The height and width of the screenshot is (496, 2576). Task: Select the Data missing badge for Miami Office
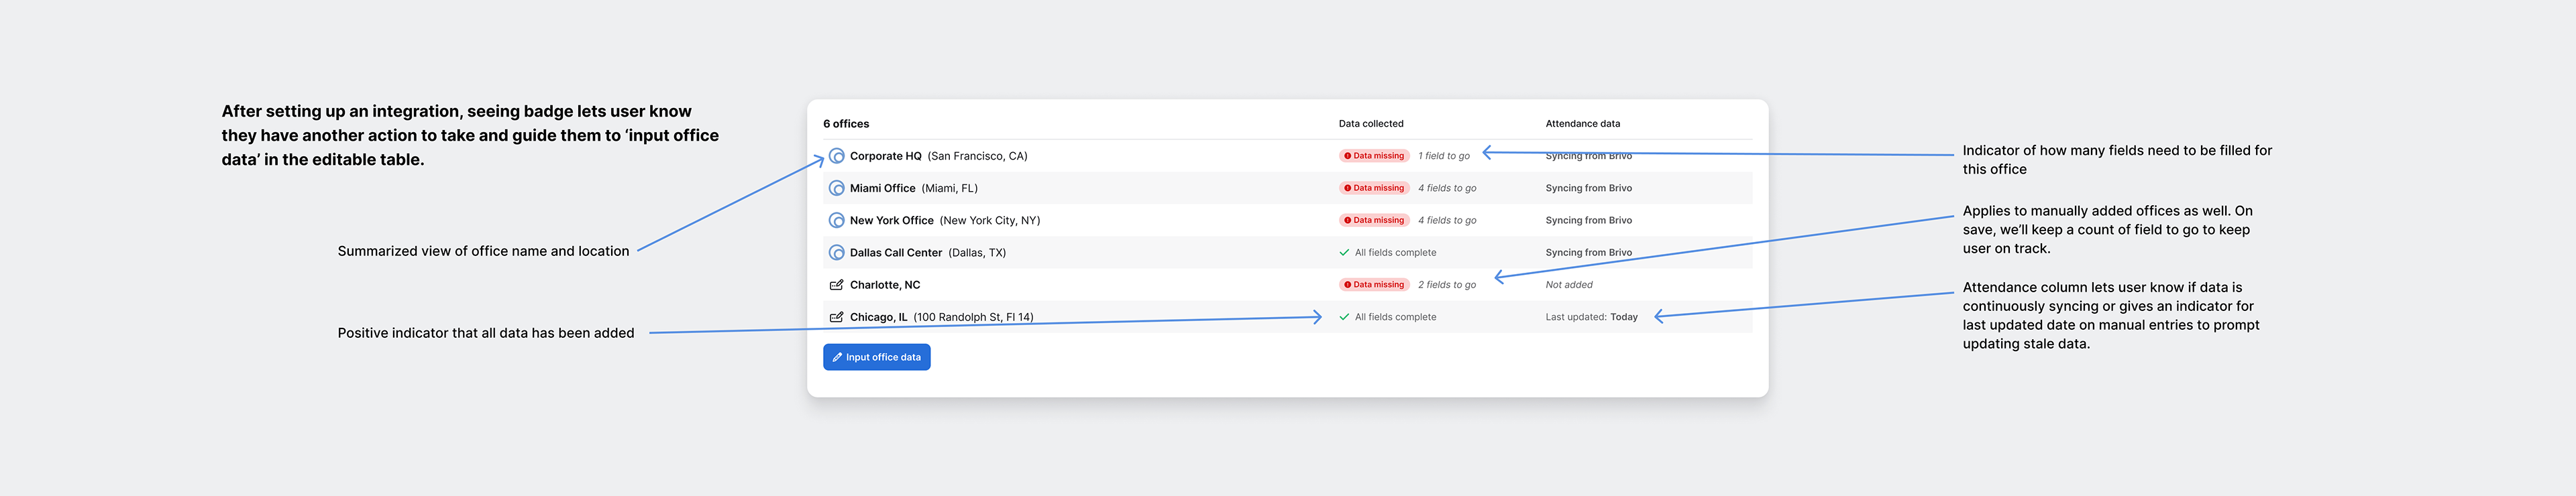1374,188
